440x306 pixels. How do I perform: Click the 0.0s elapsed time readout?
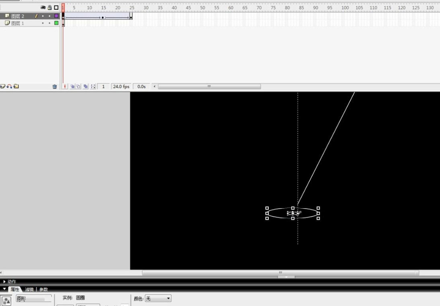(x=142, y=86)
